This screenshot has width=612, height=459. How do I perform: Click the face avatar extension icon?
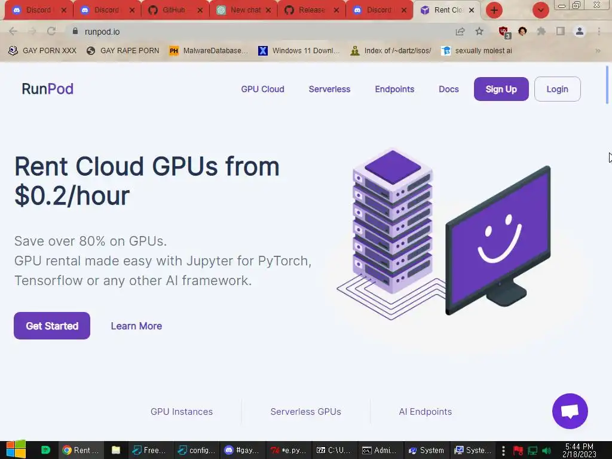point(522,31)
